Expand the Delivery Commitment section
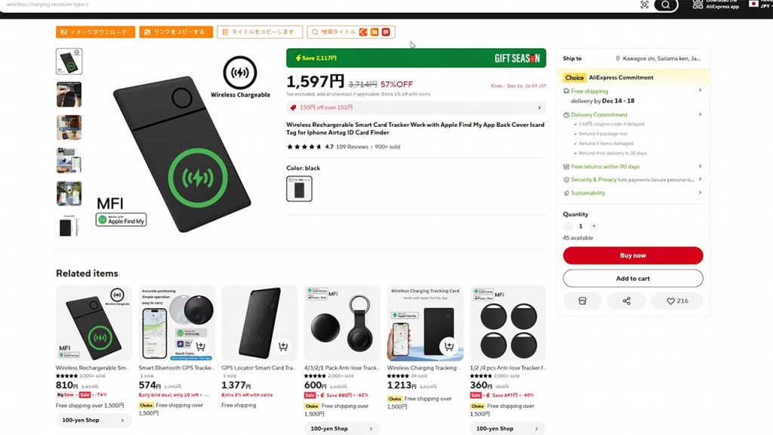 [x=700, y=115]
